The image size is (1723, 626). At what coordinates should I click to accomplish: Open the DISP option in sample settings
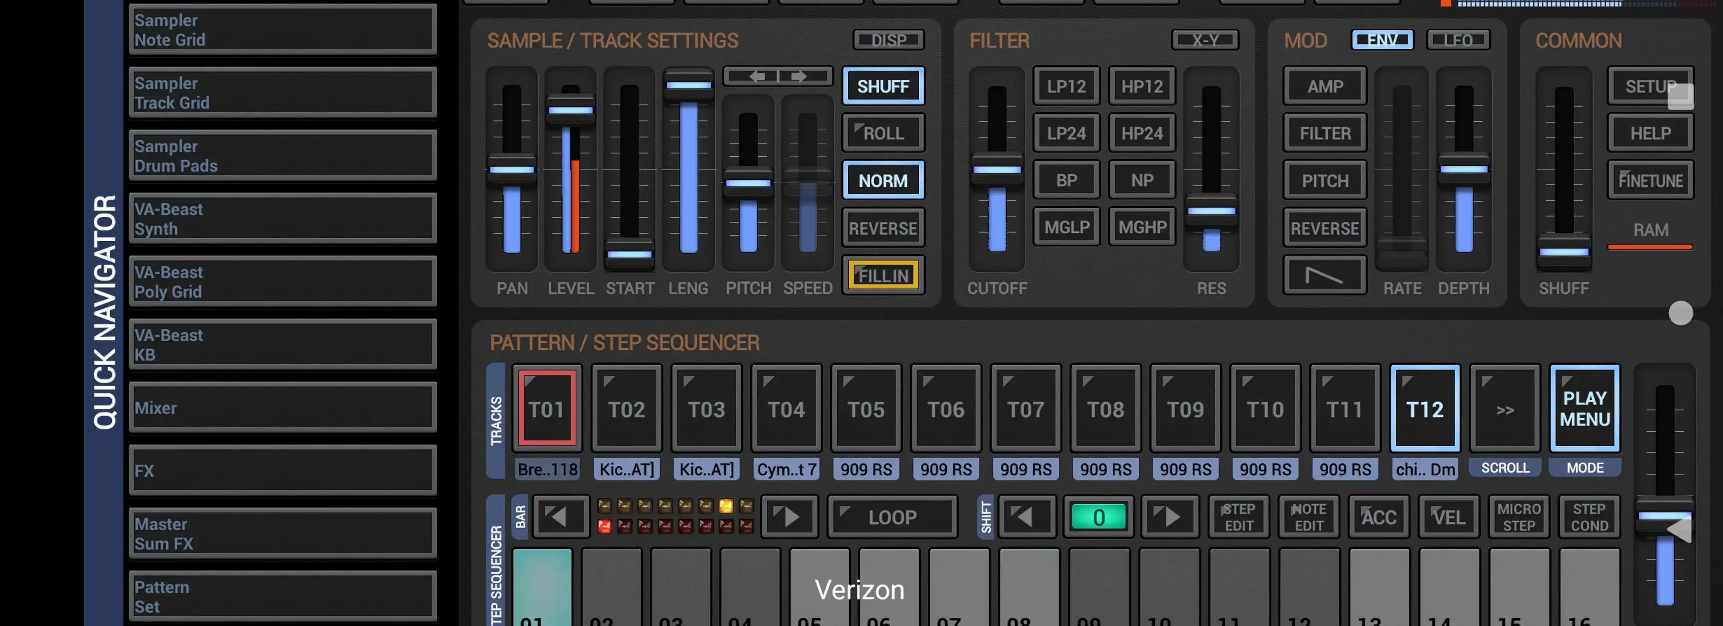pyautogui.click(x=888, y=40)
